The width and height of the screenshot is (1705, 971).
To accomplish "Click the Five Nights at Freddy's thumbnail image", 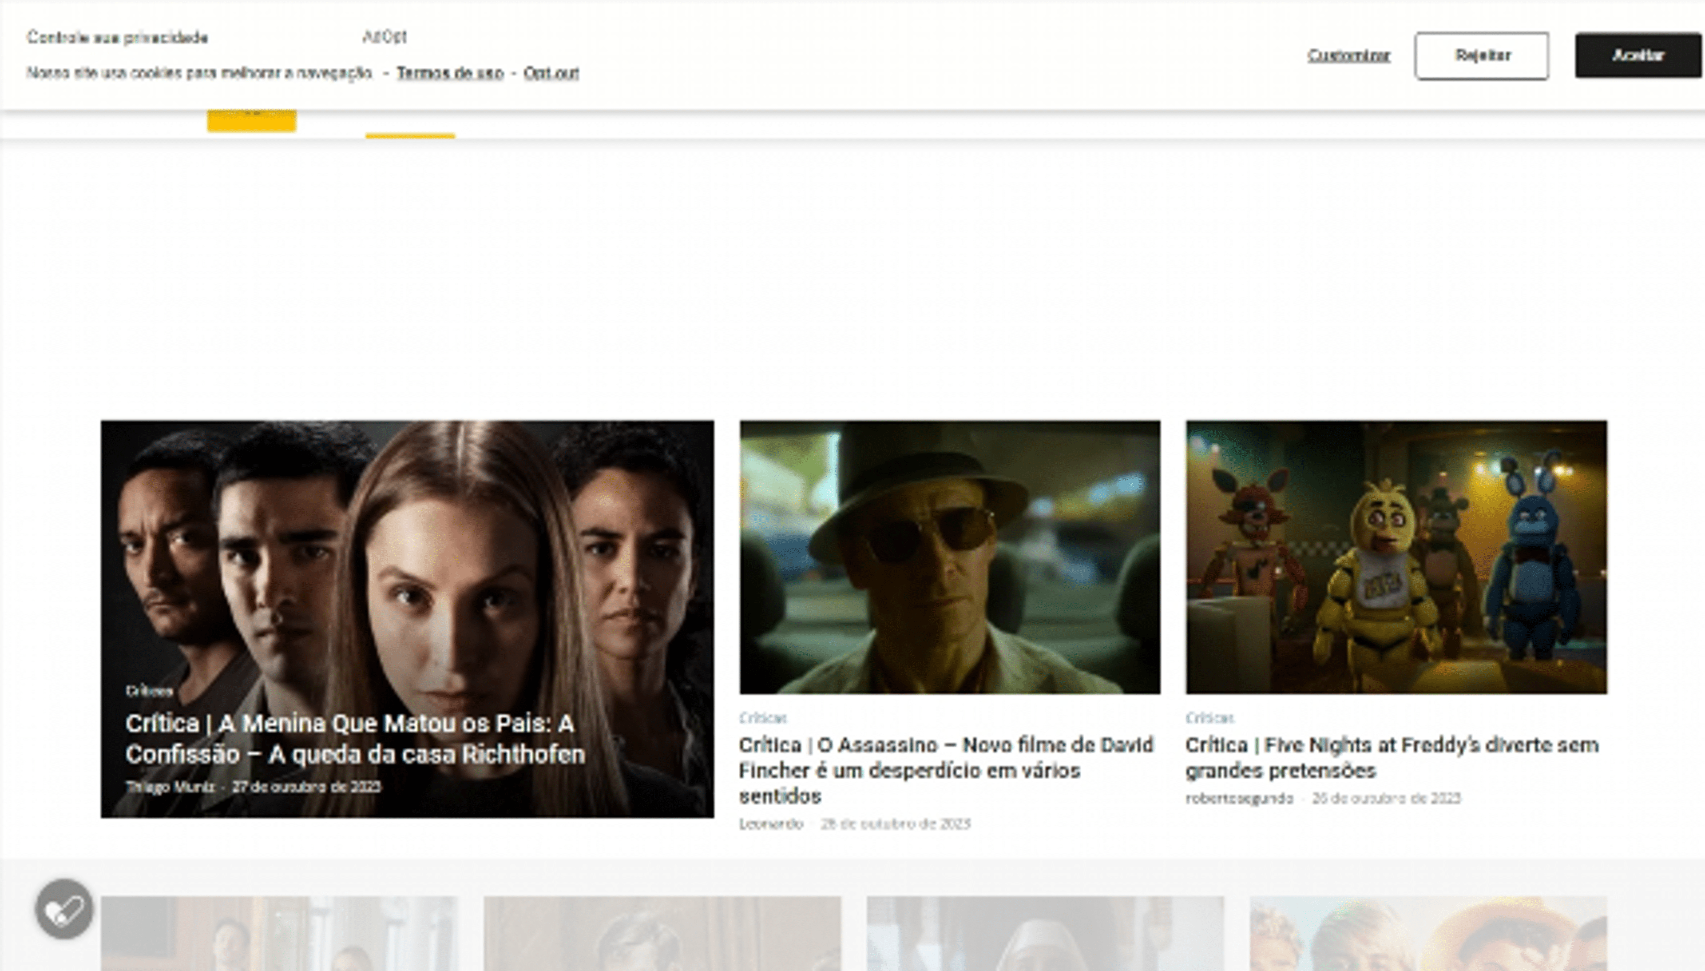I will pyautogui.click(x=1396, y=557).
